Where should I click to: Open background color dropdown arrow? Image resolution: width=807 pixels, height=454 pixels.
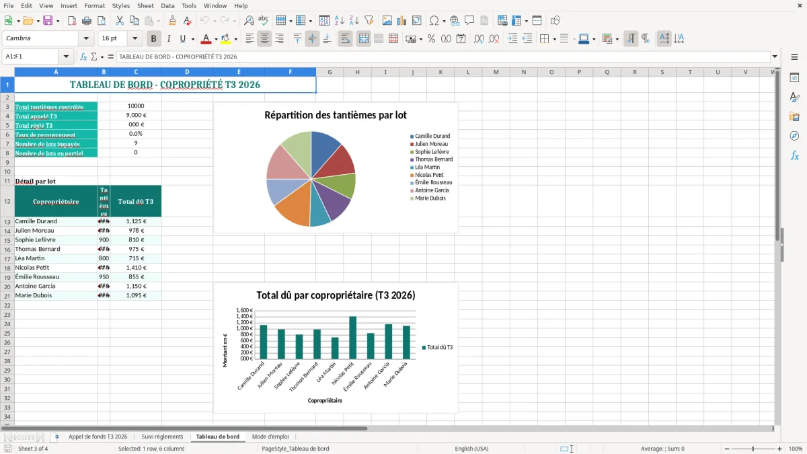click(235, 39)
